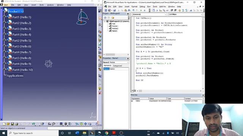Open the Formula f(x) tool in CATIA
Screen dimensions: 243x136
(x=49, y=124)
